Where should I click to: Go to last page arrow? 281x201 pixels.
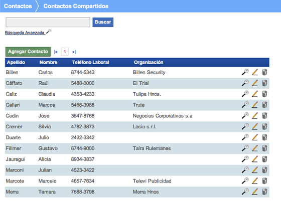(x=74, y=52)
